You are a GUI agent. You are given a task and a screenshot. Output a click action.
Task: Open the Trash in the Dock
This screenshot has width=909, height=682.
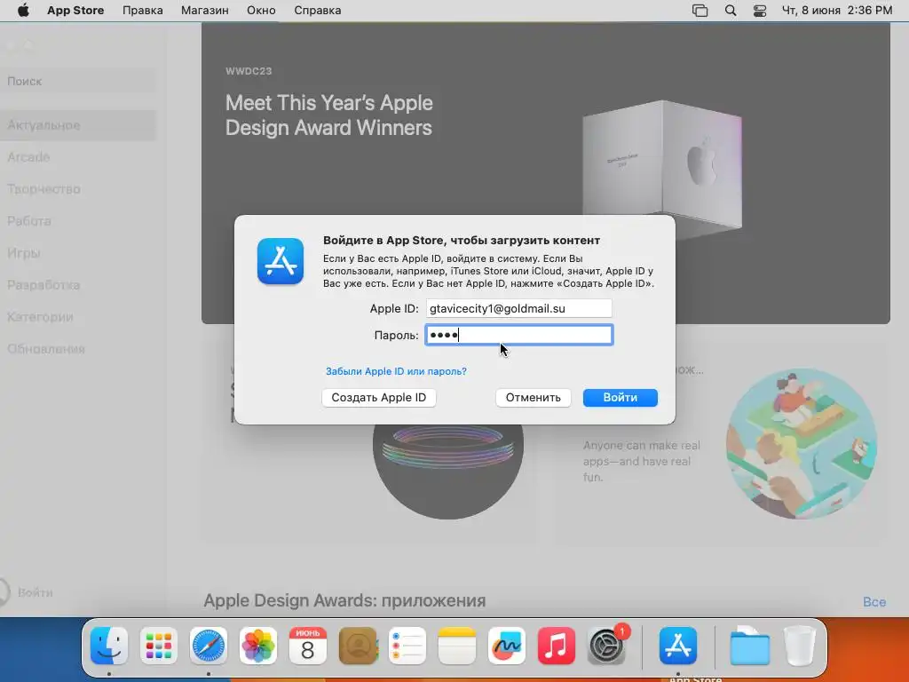(x=800, y=646)
